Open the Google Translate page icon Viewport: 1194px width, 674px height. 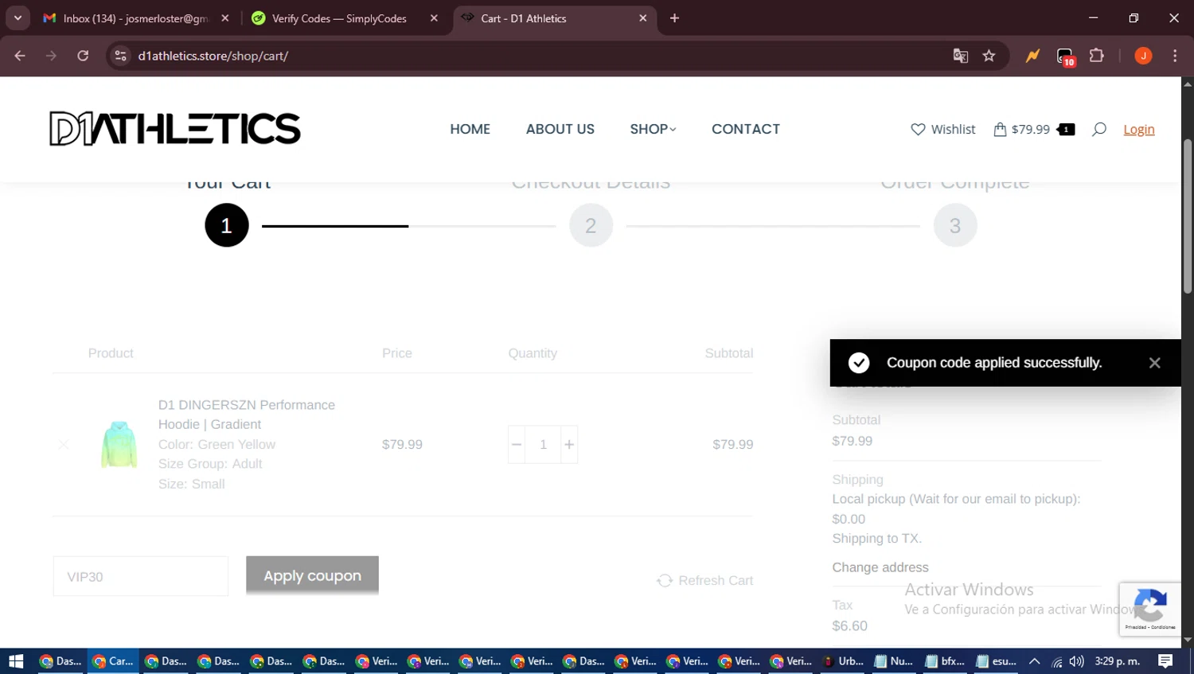coord(961,56)
